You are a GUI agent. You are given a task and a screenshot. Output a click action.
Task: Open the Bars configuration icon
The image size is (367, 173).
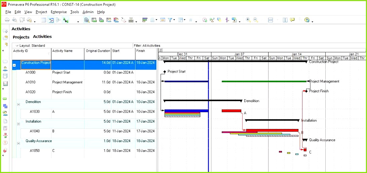[x=145, y=20]
